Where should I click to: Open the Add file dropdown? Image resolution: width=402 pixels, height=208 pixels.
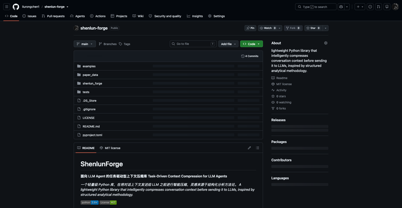[228, 44]
